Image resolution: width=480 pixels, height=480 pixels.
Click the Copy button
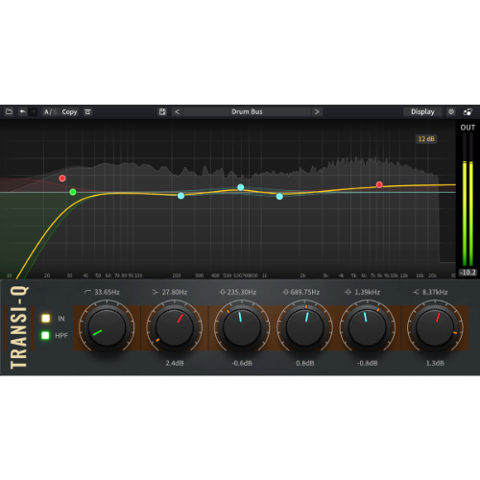tap(69, 112)
